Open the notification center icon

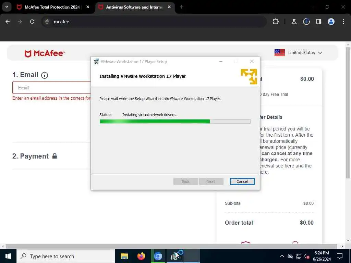340,256
